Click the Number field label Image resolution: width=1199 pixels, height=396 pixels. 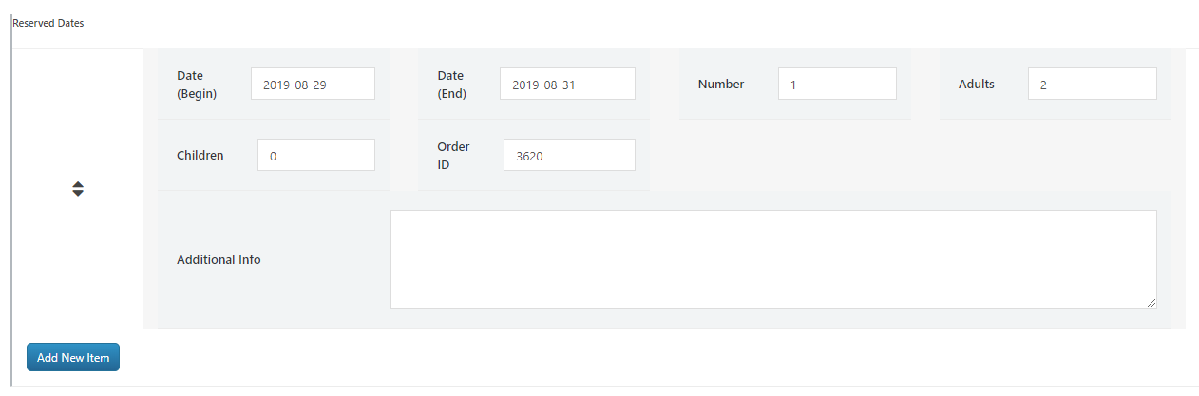coord(721,84)
